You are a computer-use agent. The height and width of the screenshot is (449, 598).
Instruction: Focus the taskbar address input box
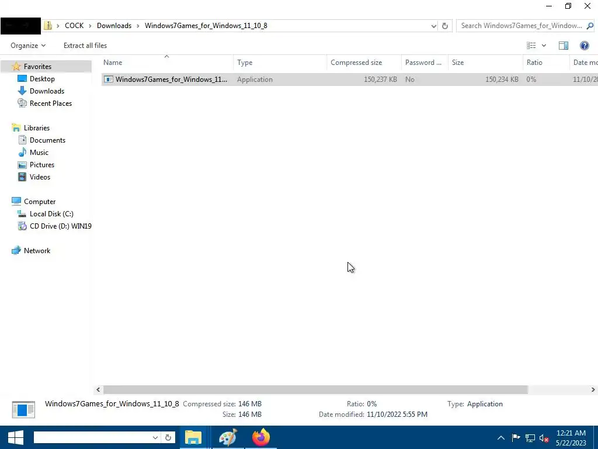point(93,437)
